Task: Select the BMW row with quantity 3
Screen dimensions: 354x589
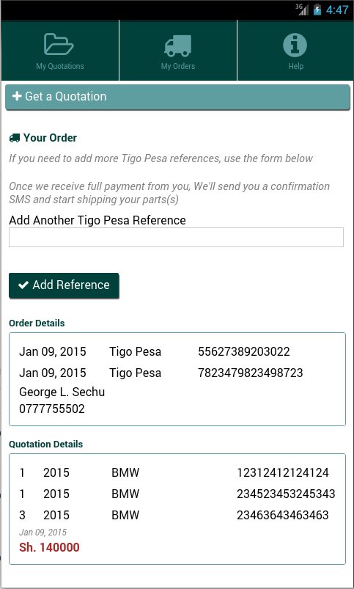Action: 177,515
